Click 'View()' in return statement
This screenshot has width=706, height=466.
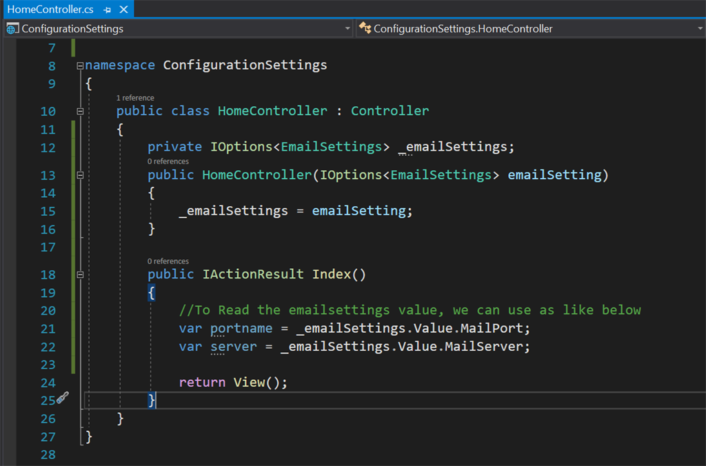(256, 383)
